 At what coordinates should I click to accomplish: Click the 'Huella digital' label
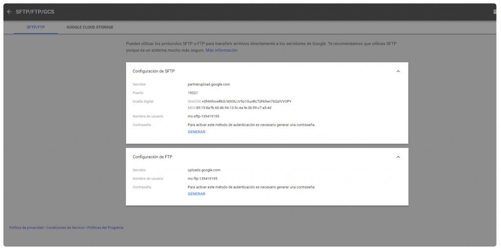tap(143, 102)
